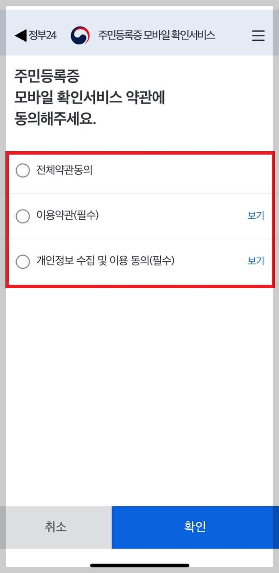The image size is (279, 573).
Task: Confirm agreement using 확인
Action: click(x=195, y=528)
